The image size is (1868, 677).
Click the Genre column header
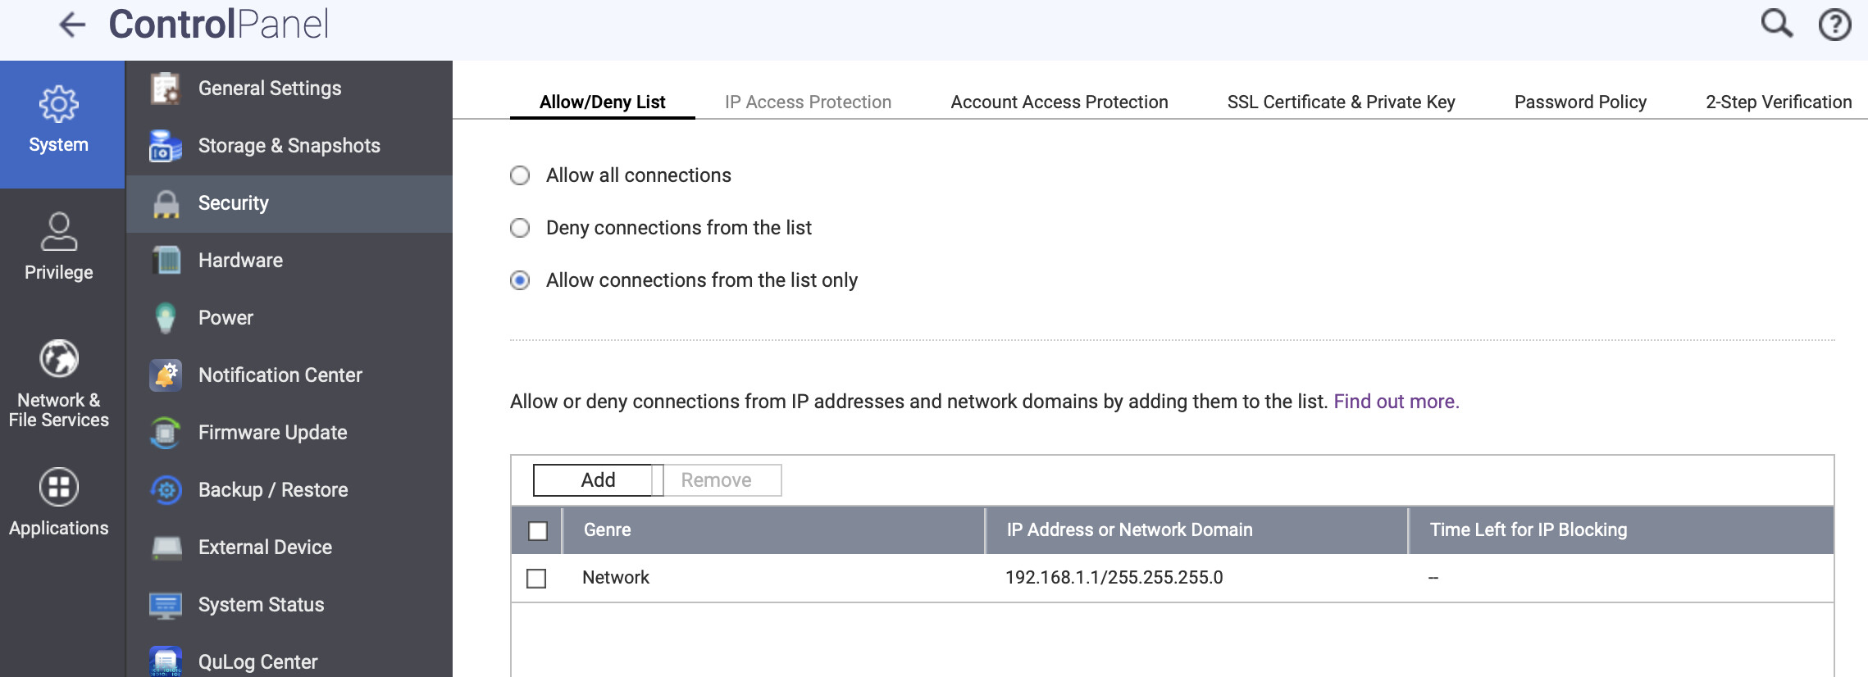tap(608, 530)
